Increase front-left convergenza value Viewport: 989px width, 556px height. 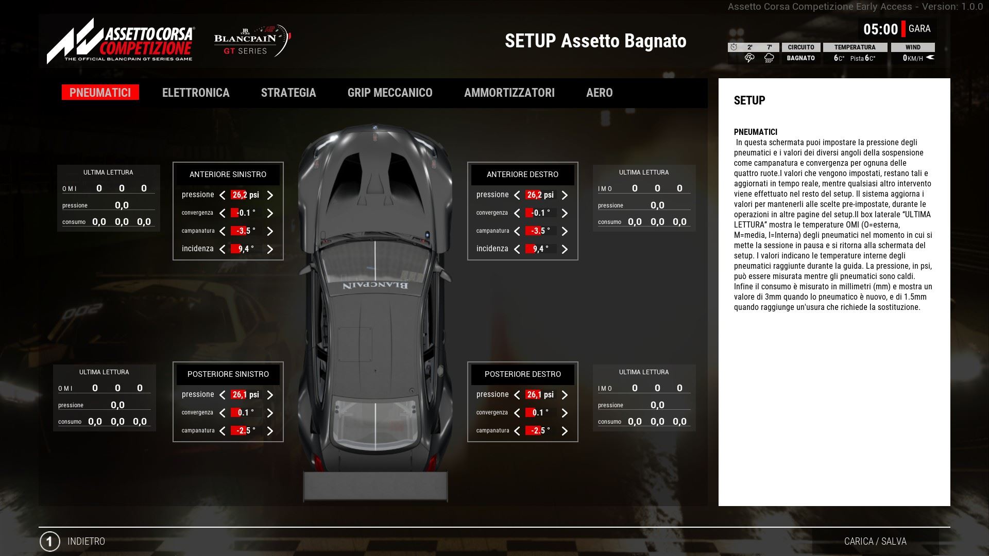pos(270,213)
